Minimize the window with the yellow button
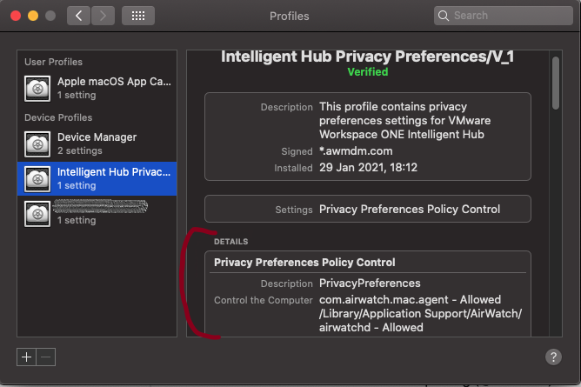 pyautogui.click(x=33, y=16)
